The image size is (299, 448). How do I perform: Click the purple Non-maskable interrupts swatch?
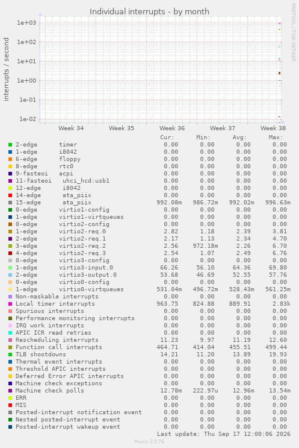(x=10, y=297)
